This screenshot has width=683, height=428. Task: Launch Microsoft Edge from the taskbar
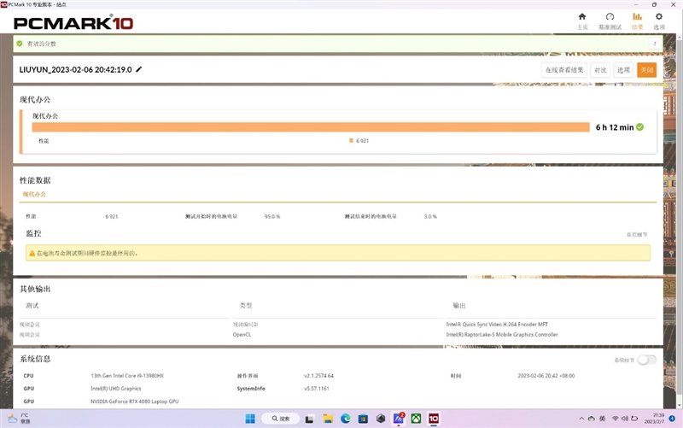(x=346, y=419)
